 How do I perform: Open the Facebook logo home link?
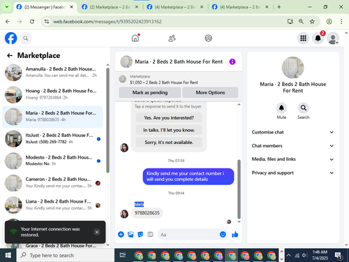tap(10, 38)
